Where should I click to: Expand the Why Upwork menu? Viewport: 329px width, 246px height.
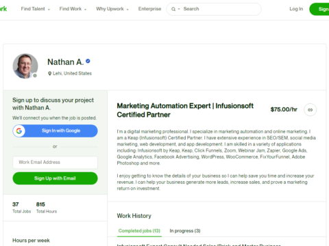112,9
